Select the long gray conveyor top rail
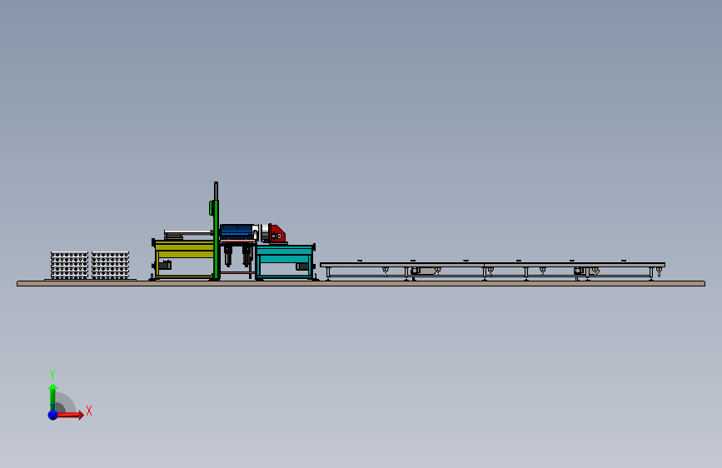 [x=492, y=265]
